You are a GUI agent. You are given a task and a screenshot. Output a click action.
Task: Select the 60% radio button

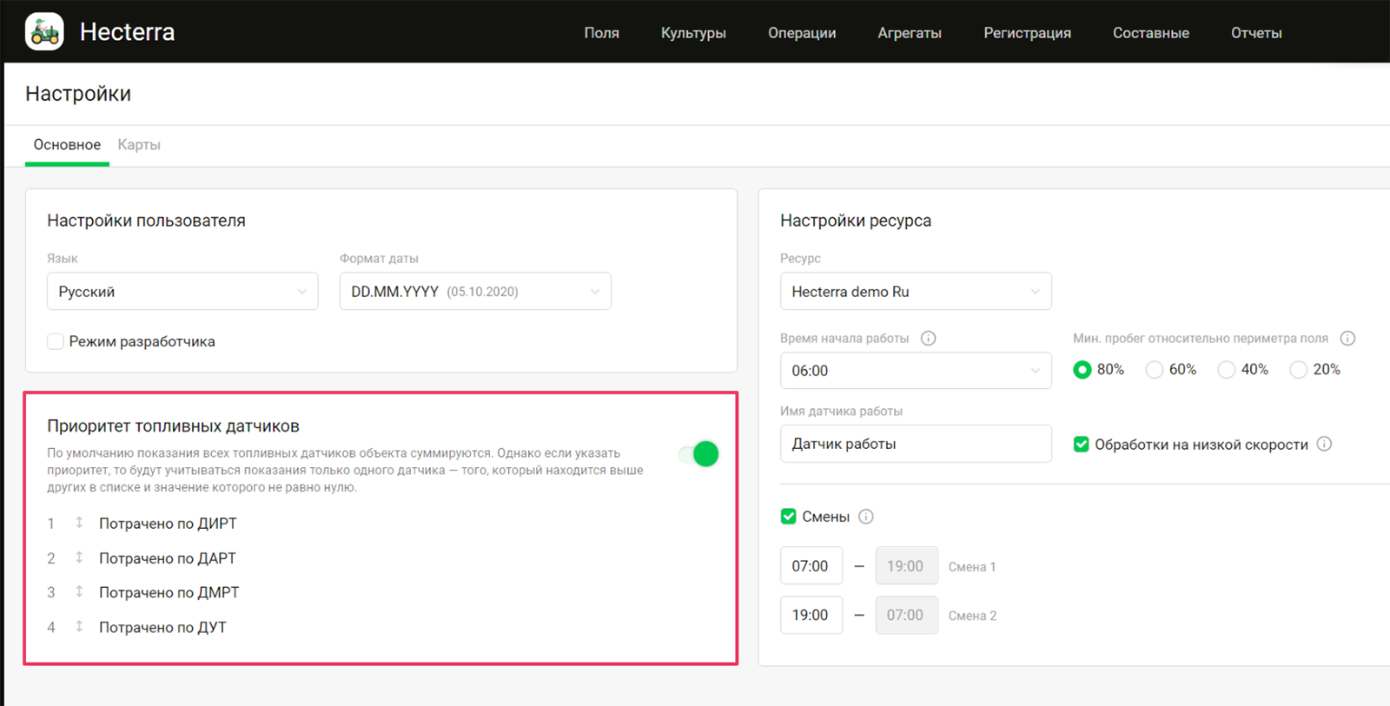[1154, 370]
